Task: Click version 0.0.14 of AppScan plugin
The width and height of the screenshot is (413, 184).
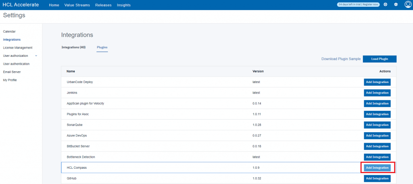Action: coord(257,103)
